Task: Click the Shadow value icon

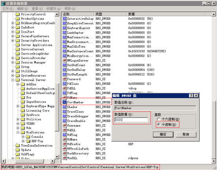Action: (x=64, y=107)
